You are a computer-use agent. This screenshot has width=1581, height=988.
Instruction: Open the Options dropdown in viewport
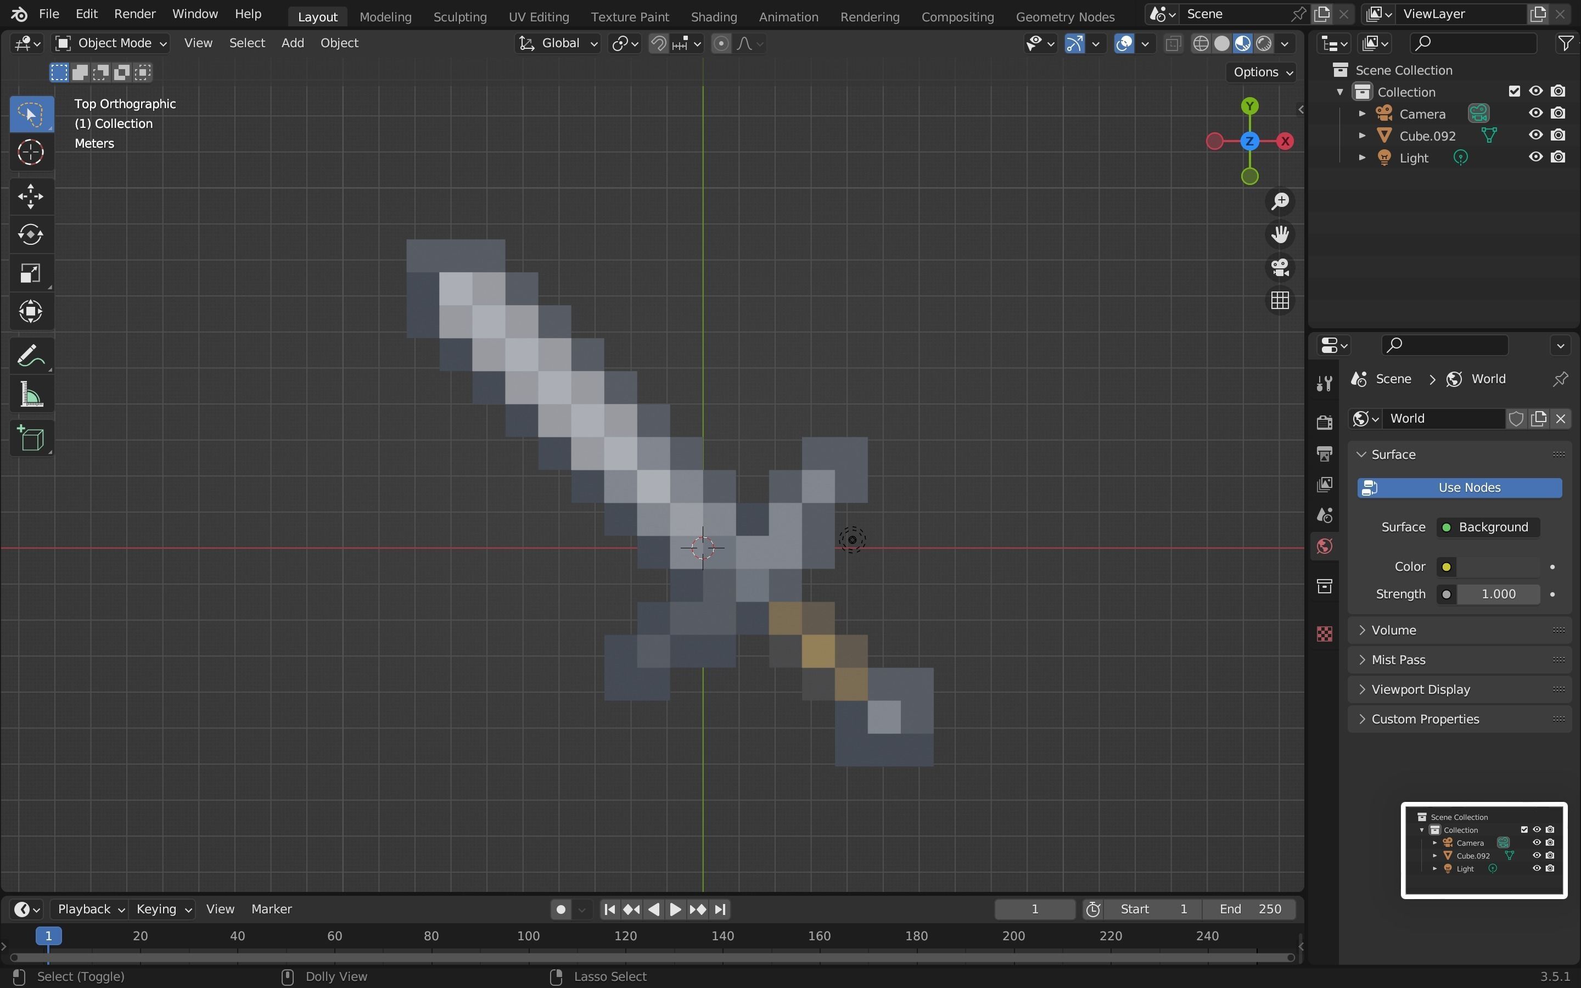(x=1262, y=72)
